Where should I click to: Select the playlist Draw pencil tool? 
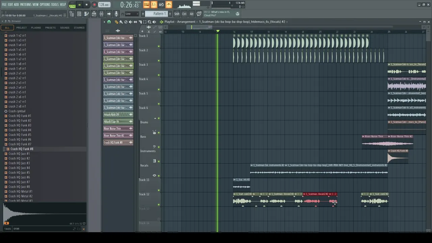(x=116, y=22)
